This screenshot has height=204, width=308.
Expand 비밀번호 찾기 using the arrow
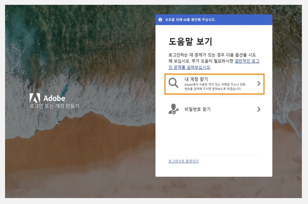pyautogui.click(x=259, y=109)
